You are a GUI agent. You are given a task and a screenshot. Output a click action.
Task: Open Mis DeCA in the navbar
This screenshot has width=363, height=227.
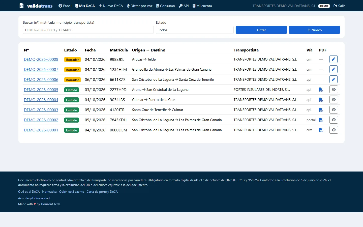pos(85,6)
